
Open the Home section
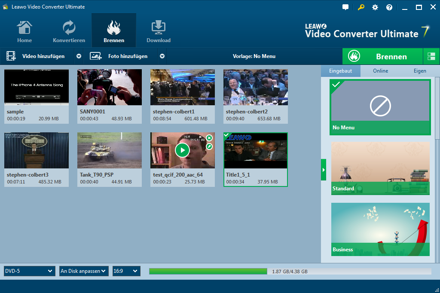24,31
